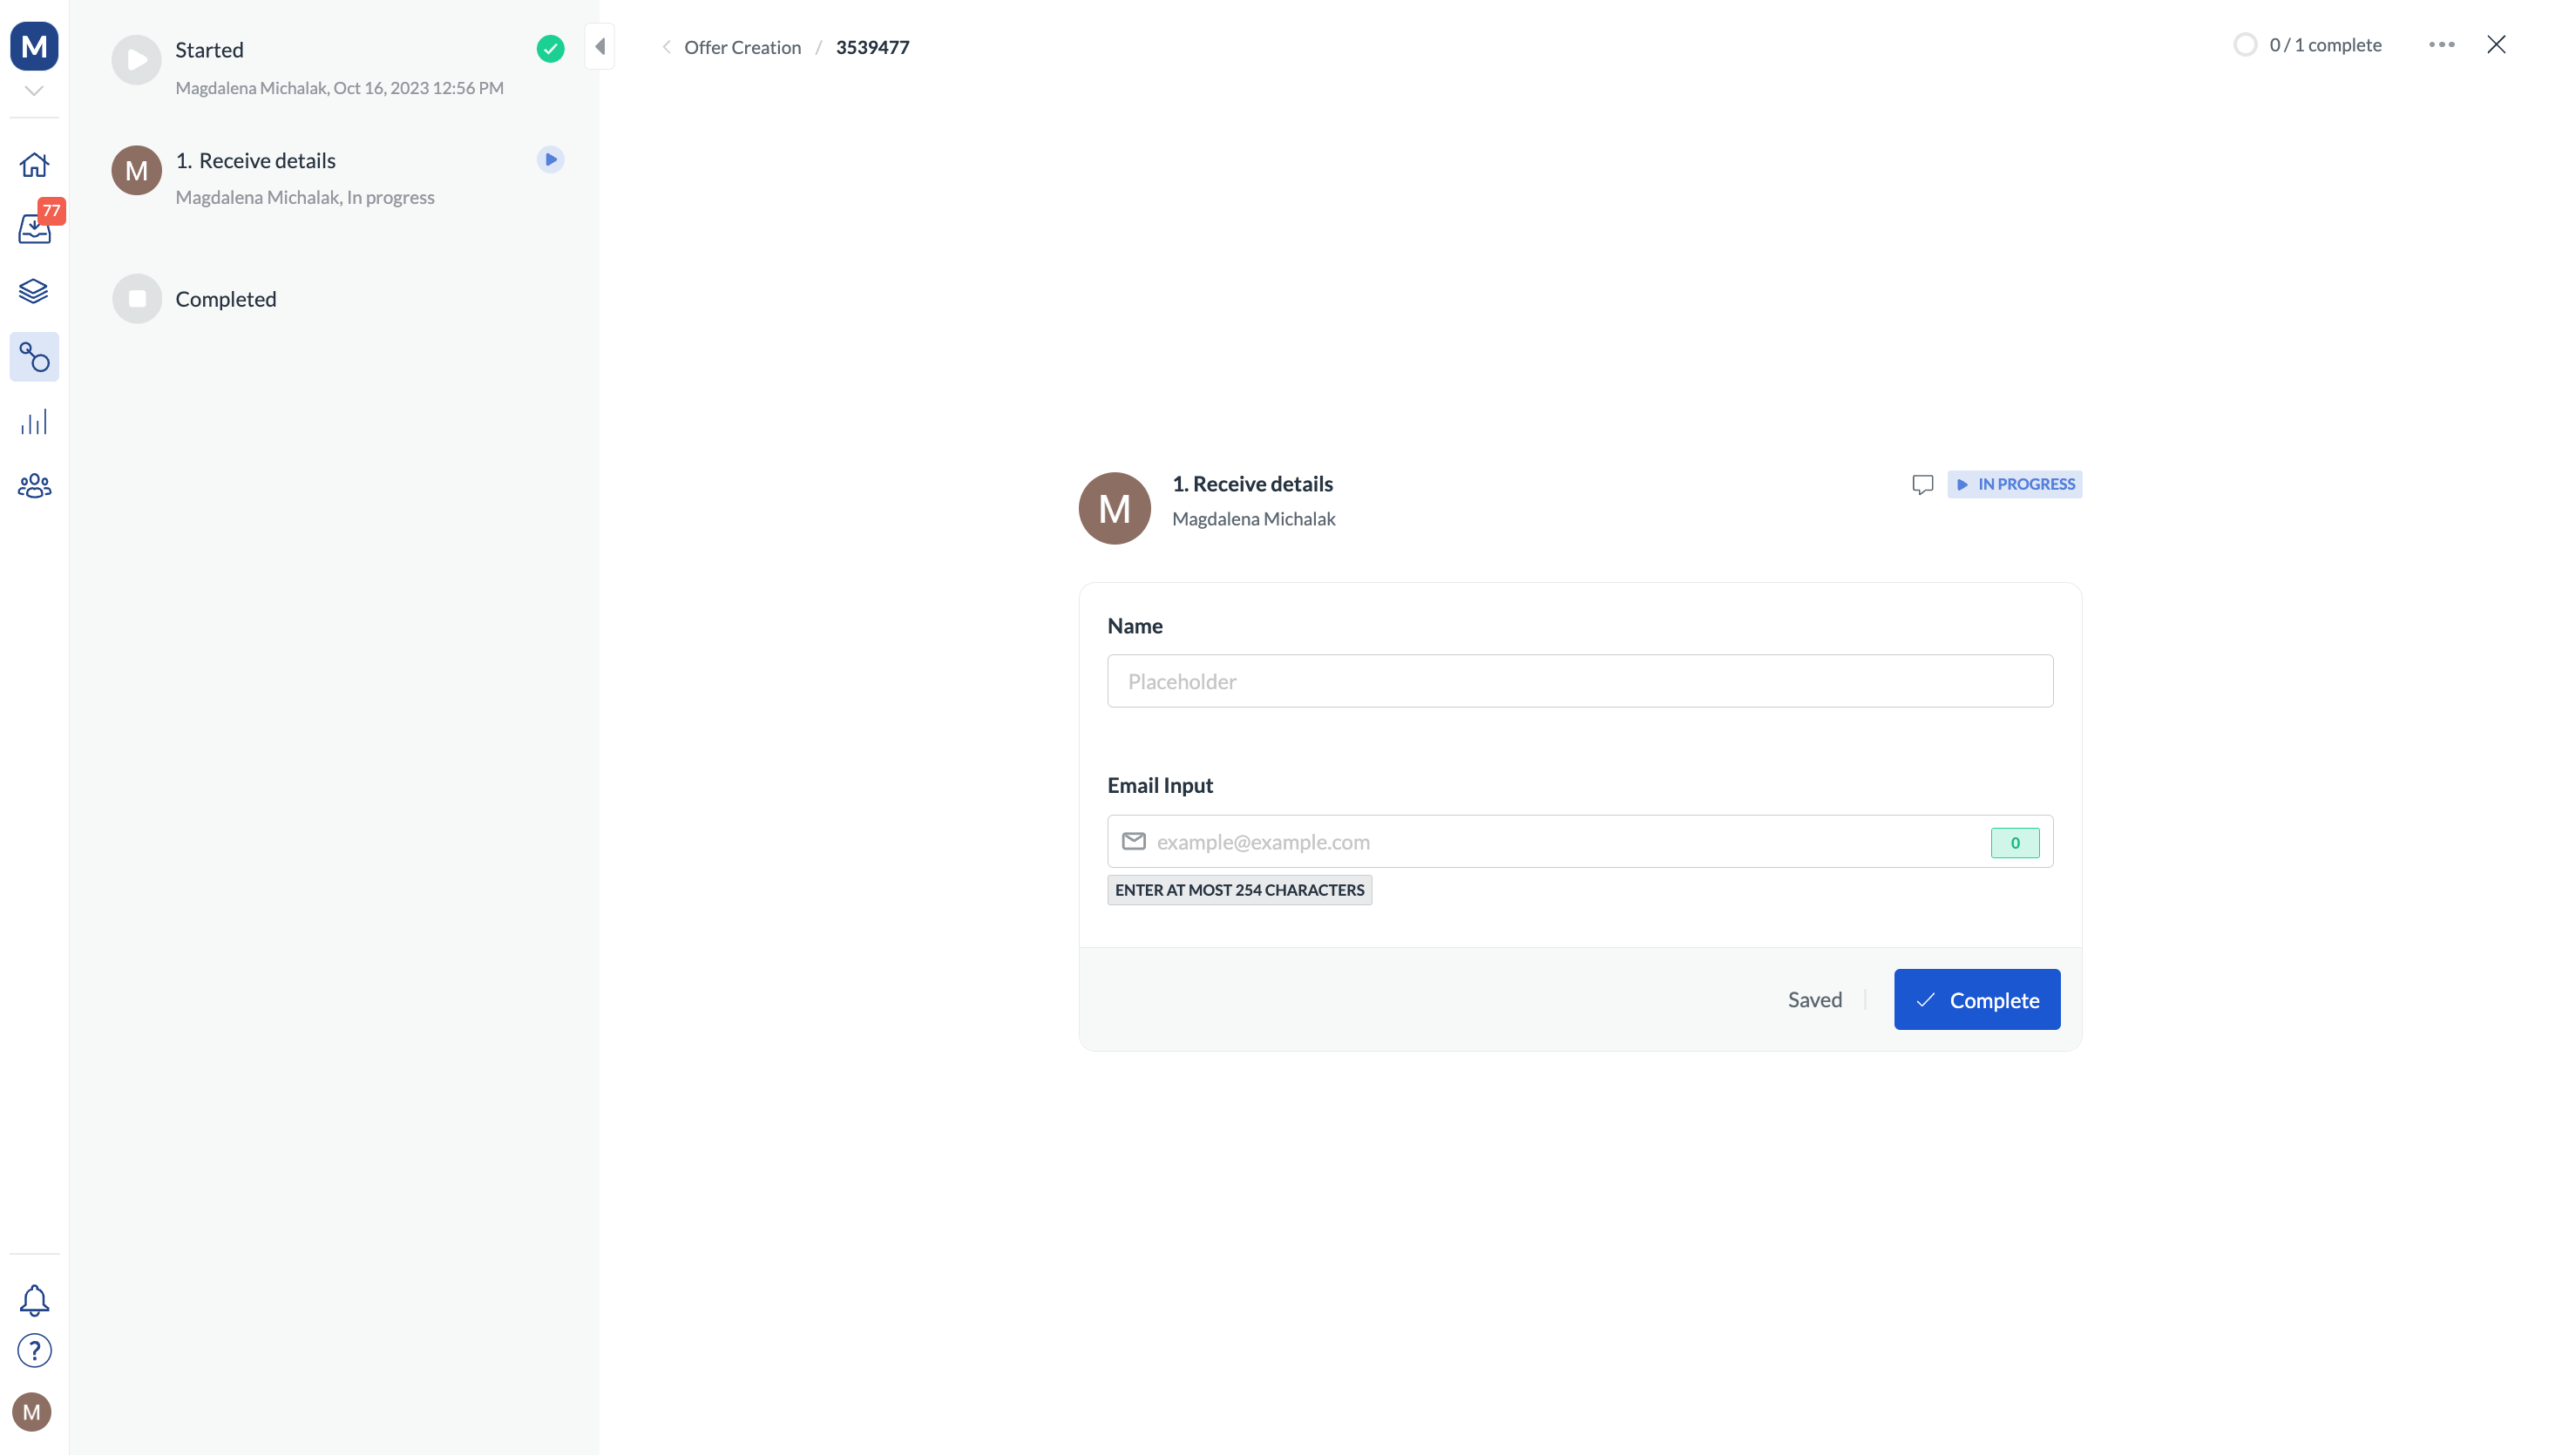Click the Completed stop circle icon

[137, 299]
